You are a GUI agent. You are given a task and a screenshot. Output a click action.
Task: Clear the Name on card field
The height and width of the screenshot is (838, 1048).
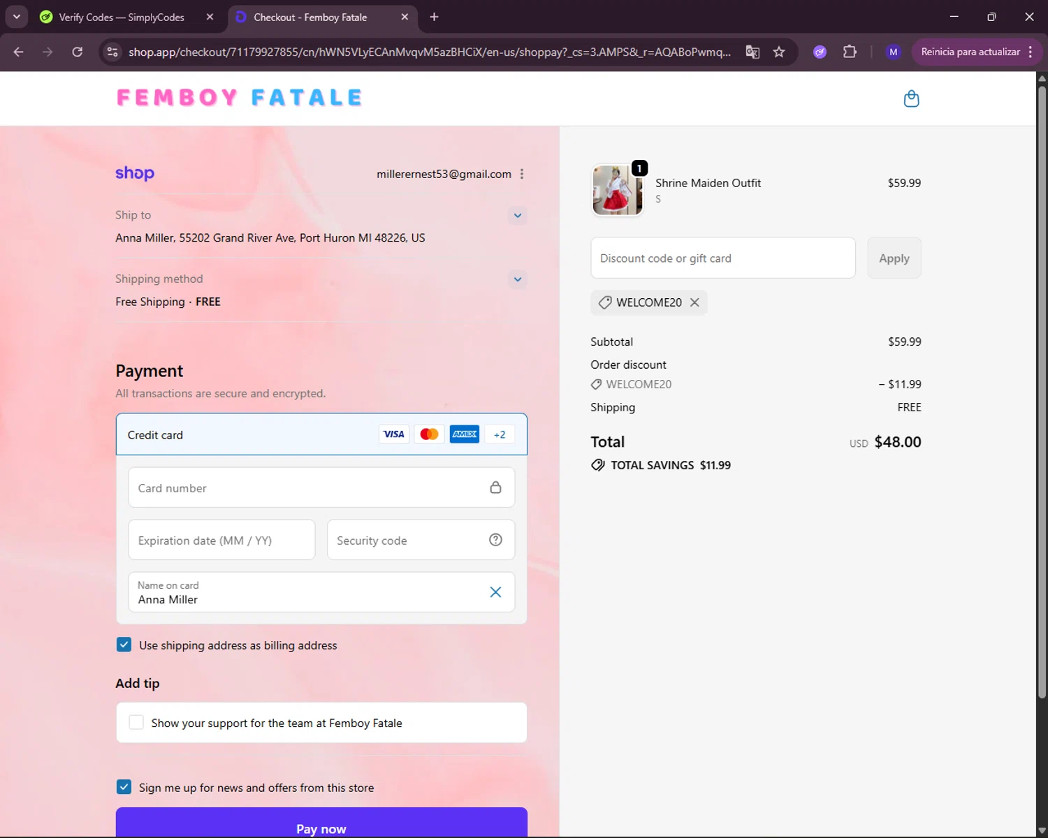(x=495, y=592)
